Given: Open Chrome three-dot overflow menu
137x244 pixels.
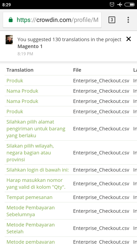Looking at the screenshot, I should pyautogui.click(x=128, y=20).
